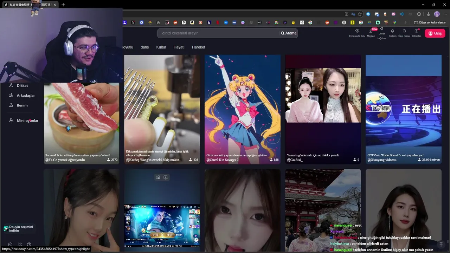Bookmark this page with the star icon
450x253 pixels.
(x=360, y=14)
